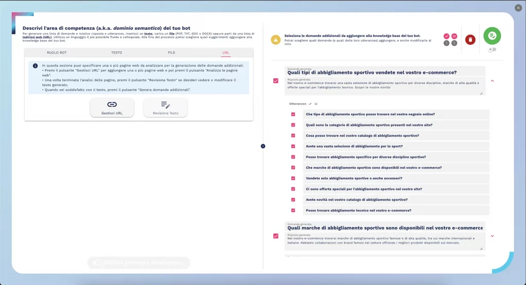Click heading 'Descrivi l'area di competenza'
Image resolution: width=526 pixels, height=285 pixels.
pos(106,28)
